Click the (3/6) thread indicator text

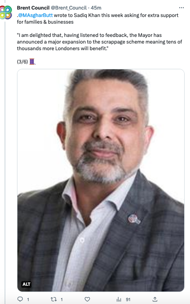(22, 62)
